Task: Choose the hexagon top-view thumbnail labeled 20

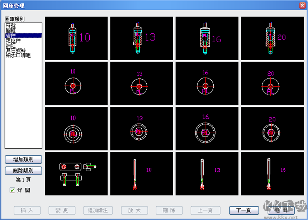Action: [272, 129]
